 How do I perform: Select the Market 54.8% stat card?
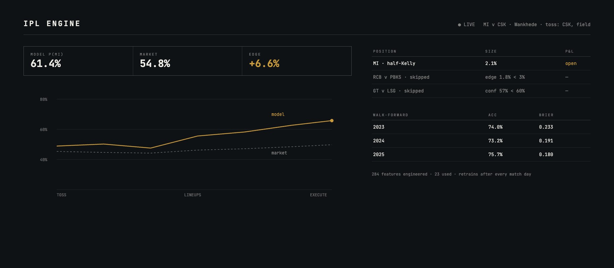[x=188, y=61]
